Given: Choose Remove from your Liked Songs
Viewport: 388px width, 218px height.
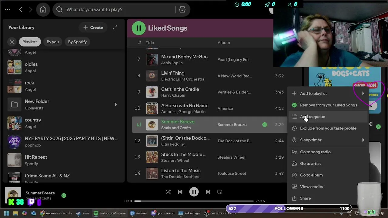Looking at the screenshot, I should tap(328, 105).
